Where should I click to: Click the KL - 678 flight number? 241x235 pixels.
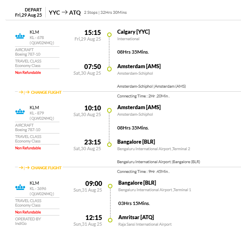37,37
